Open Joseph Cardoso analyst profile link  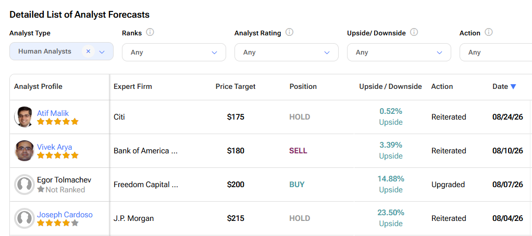click(x=65, y=215)
